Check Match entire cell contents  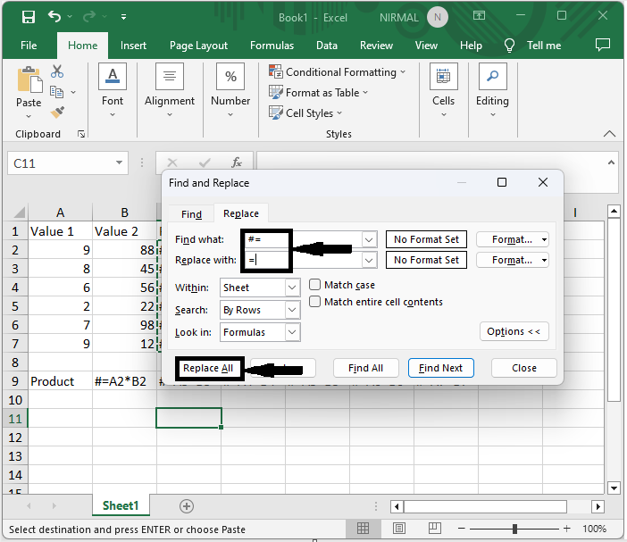point(315,302)
